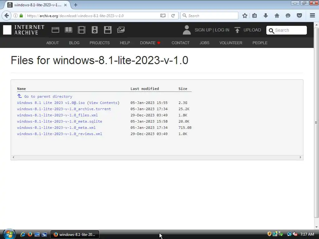Open site information via the info icon
The width and height of the screenshot is (319, 239).
click(x=16, y=16)
